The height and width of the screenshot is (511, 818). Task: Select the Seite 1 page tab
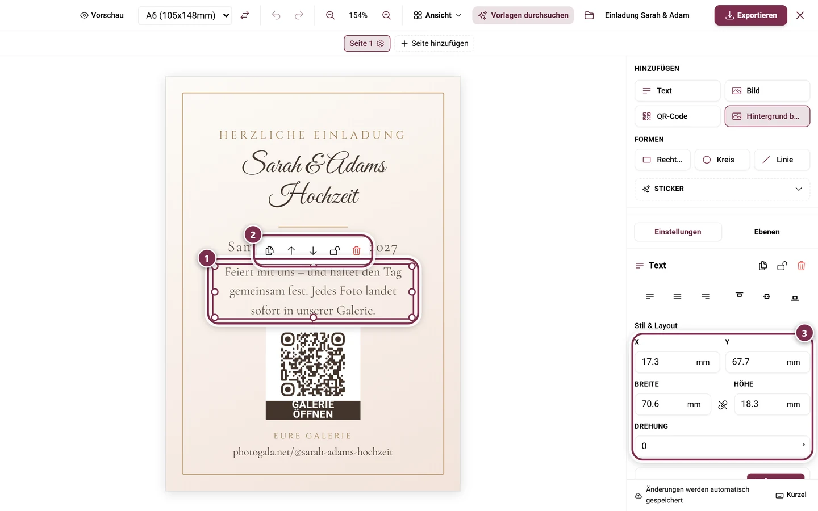point(367,43)
